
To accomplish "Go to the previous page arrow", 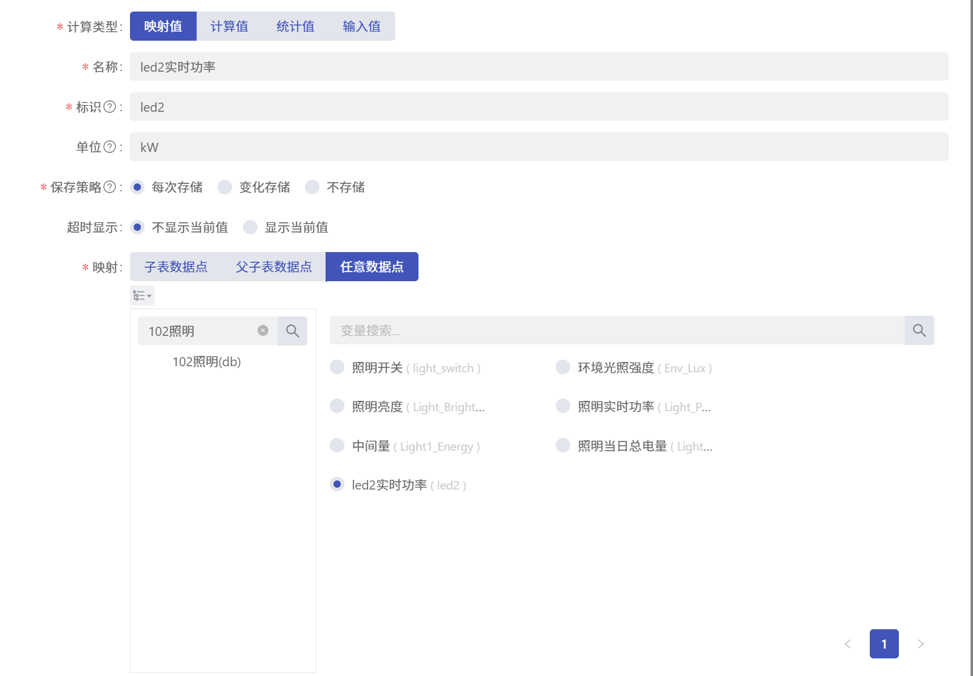I will point(848,644).
